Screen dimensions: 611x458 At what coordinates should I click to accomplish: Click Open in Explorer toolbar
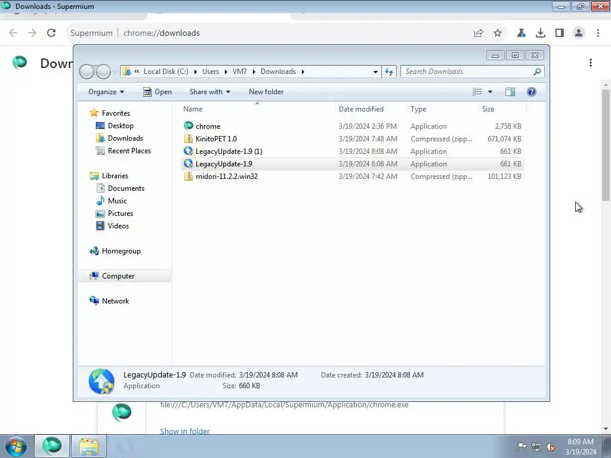tap(158, 91)
